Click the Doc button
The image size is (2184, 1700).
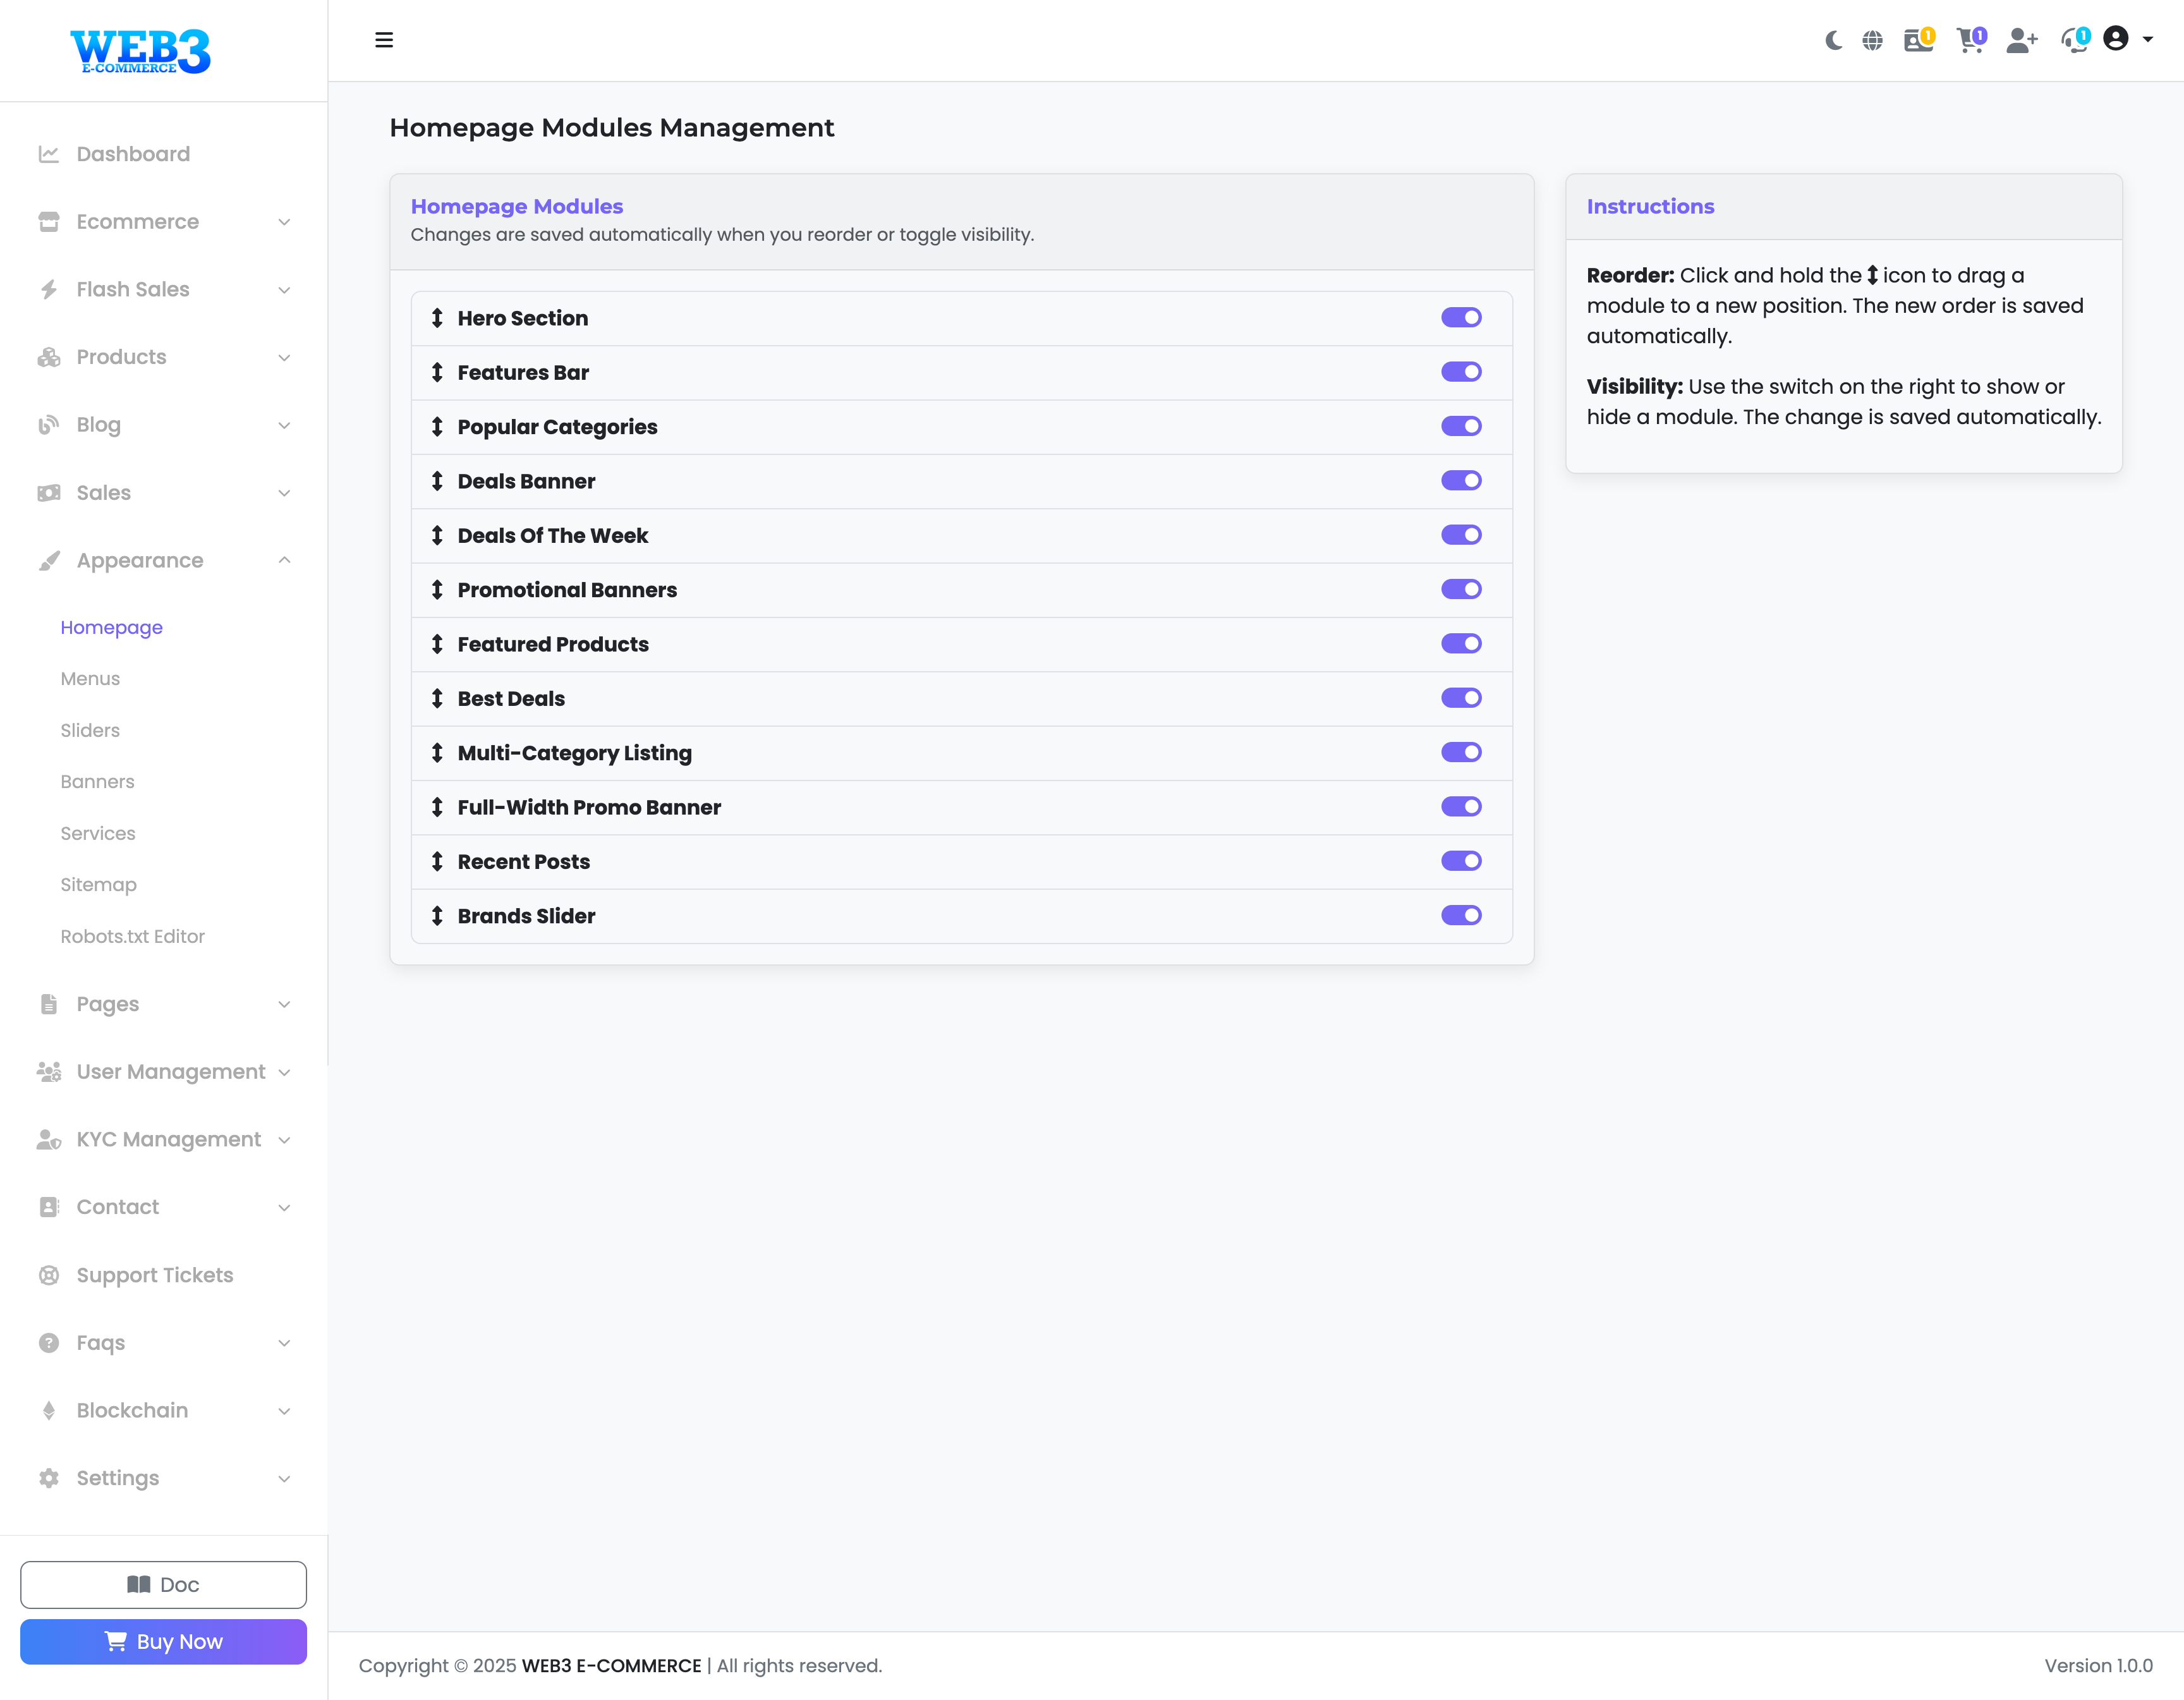(x=163, y=1584)
